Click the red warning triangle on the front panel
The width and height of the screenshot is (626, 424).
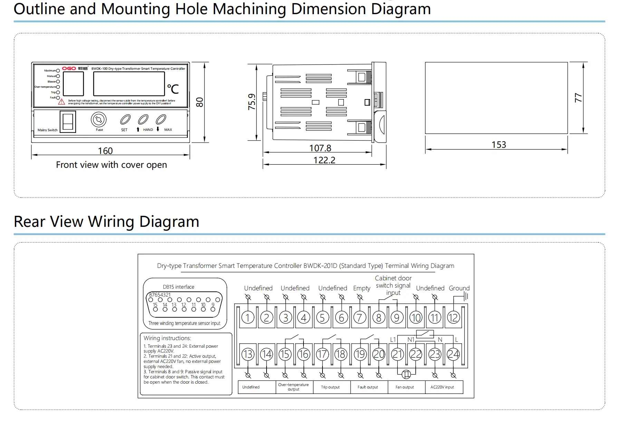tap(61, 102)
